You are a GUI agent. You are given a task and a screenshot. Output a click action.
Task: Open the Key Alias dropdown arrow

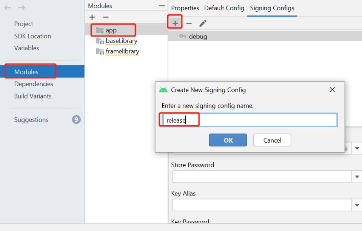point(357,205)
